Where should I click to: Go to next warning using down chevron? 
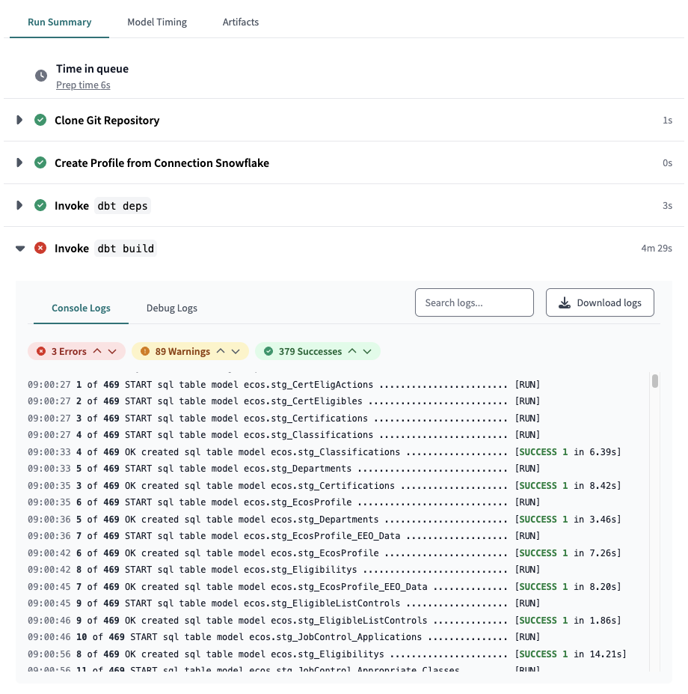click(x=236, y=351)
